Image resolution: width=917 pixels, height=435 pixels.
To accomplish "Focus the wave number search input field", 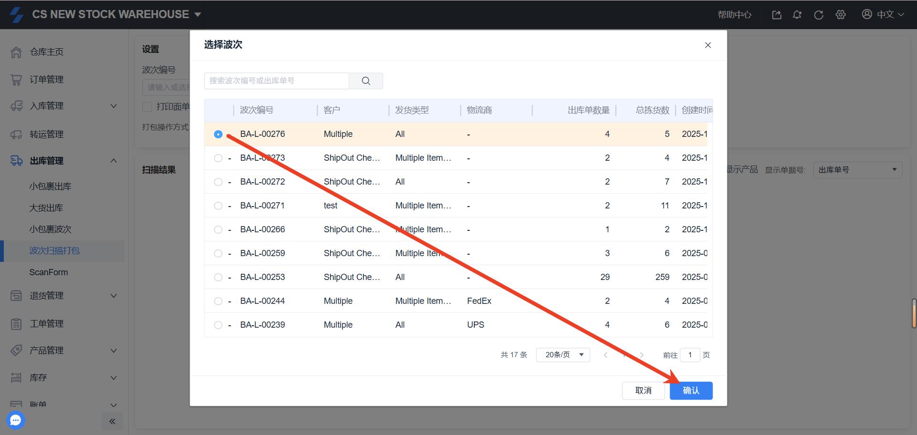I will 277,81.
